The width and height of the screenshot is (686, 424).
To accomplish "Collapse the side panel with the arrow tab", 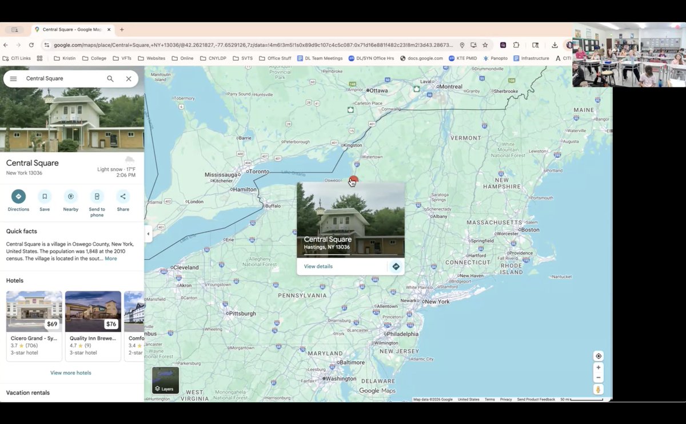I will pyautogui.click(x=148, y=233).
